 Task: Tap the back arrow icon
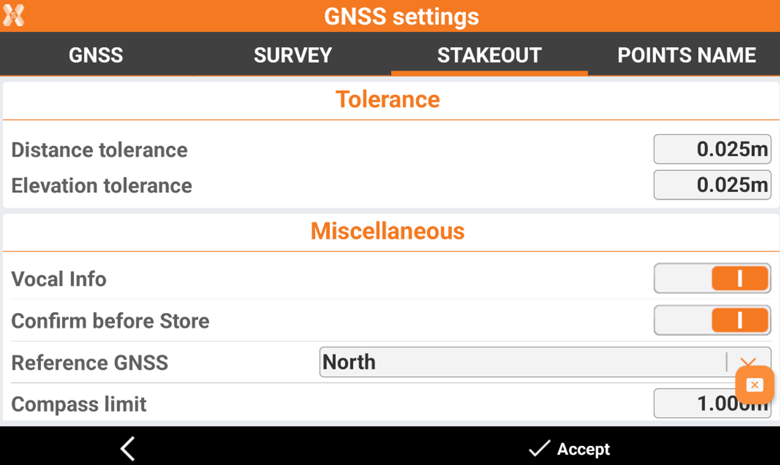pyautogui.click(x=128, y=449)
